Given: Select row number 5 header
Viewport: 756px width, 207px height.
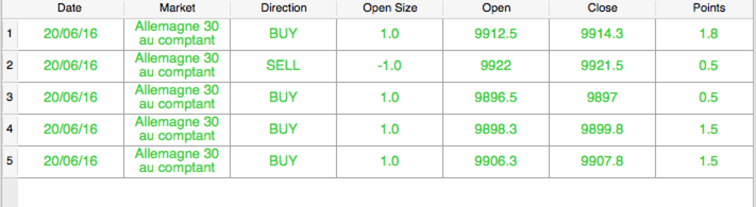Looking at the screenshot, I should click(9, 161).
